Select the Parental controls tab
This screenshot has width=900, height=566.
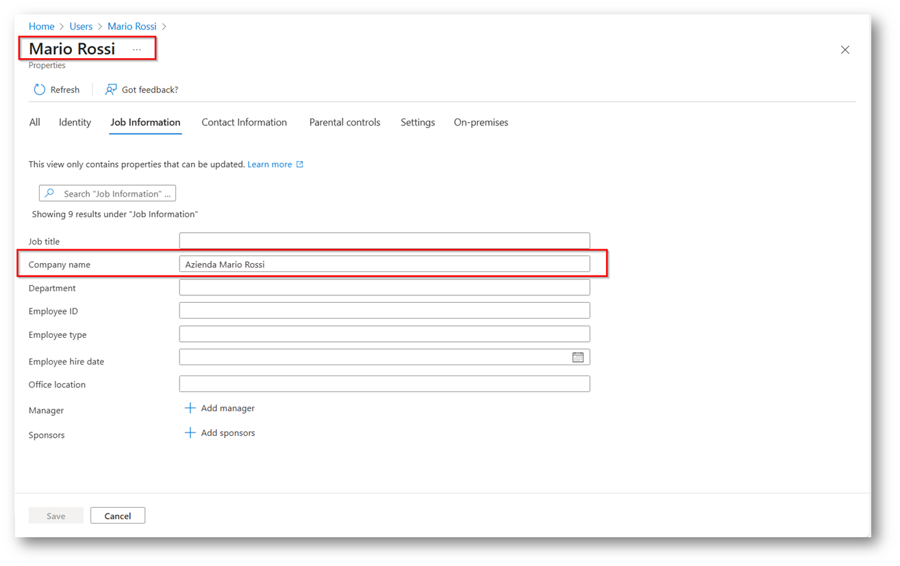pos(345,123)
